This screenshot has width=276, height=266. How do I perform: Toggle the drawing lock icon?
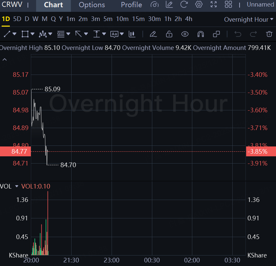click(x=169, y=34)
